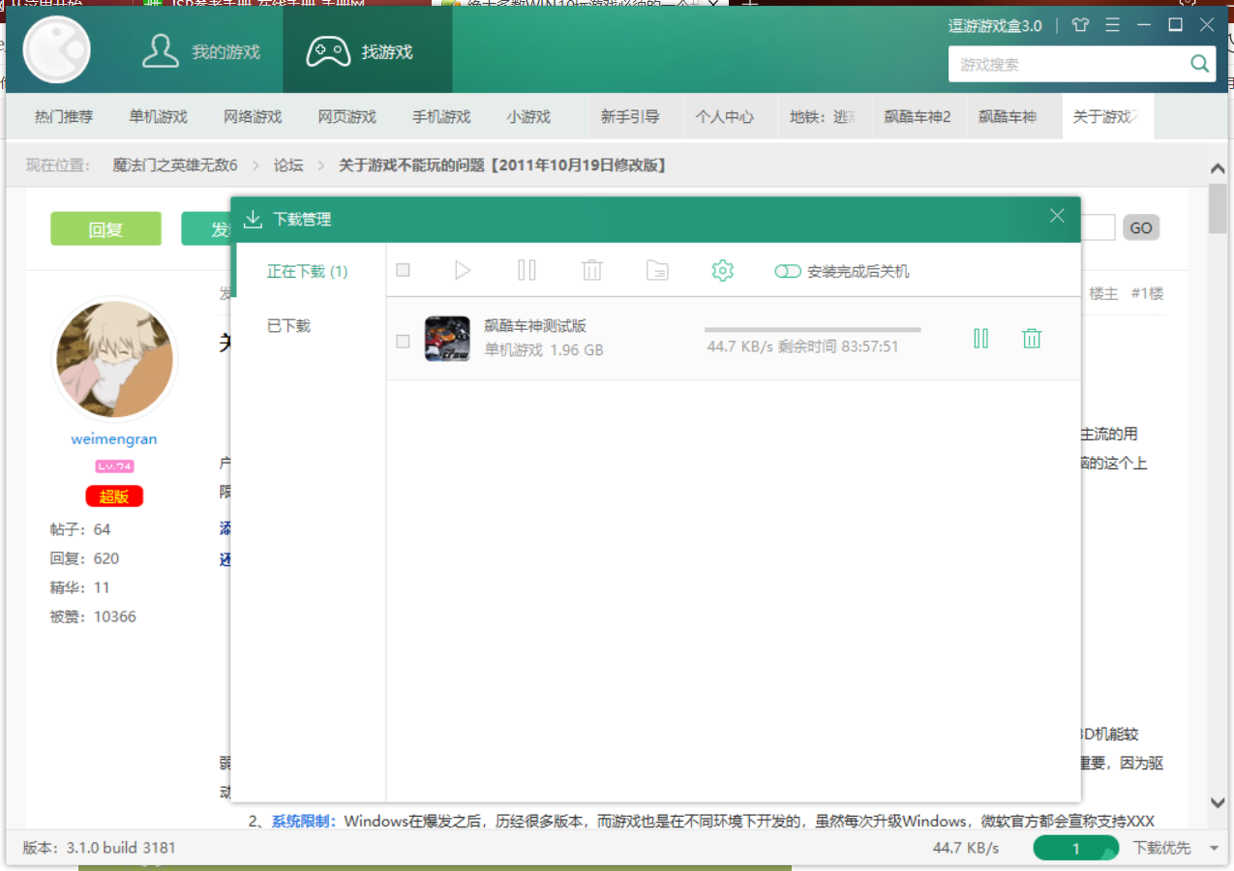Click the 飙酷车神测试版 download progress bar
This screenshot has height=871, width=1234.
pos(813,330)
